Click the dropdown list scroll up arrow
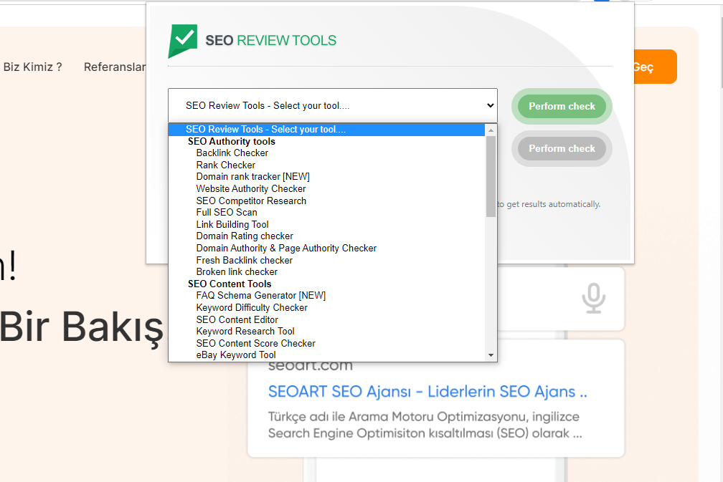 491,130
